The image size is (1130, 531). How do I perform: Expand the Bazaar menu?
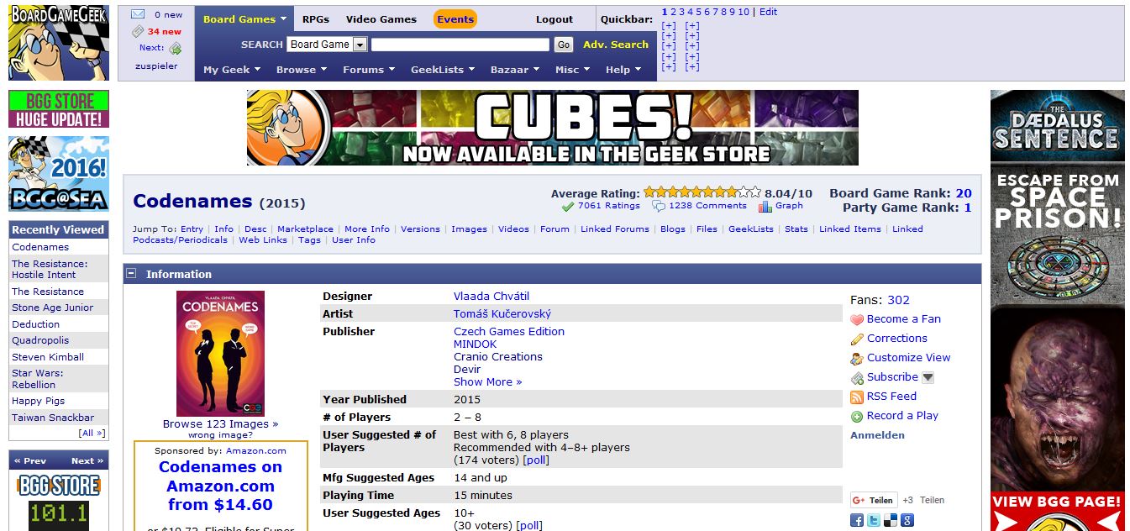(515, 70)
